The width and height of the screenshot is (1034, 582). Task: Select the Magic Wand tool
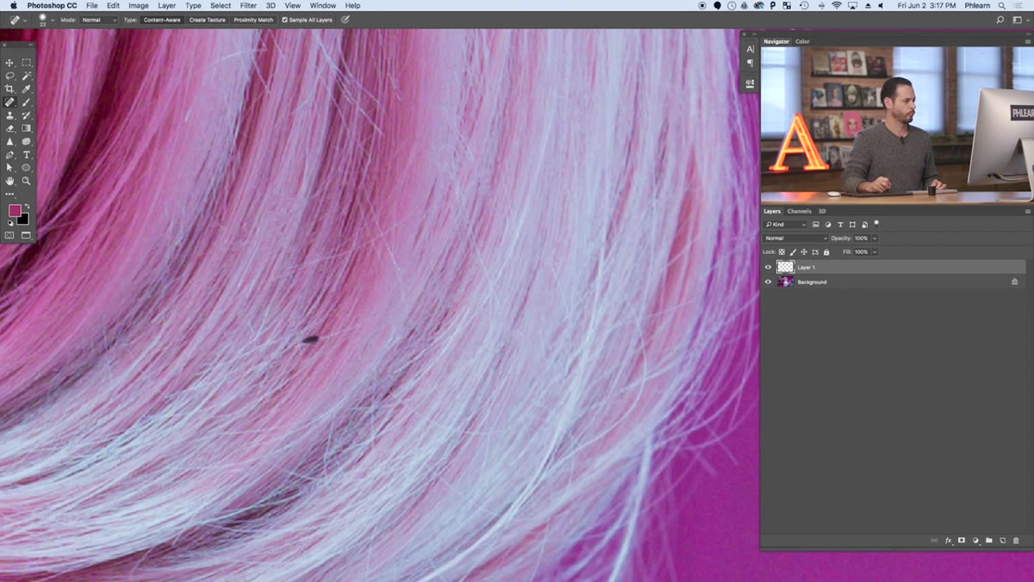27,76
